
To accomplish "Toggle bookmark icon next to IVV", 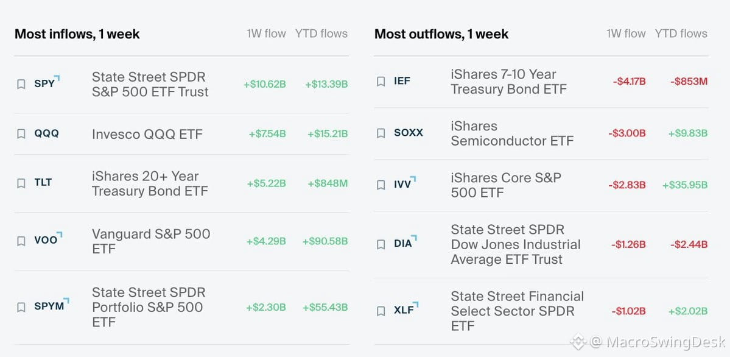I will [381, 185].
